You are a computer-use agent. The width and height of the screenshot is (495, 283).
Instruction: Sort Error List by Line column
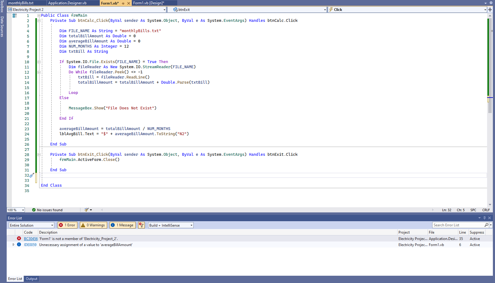(x=463, y=232)
